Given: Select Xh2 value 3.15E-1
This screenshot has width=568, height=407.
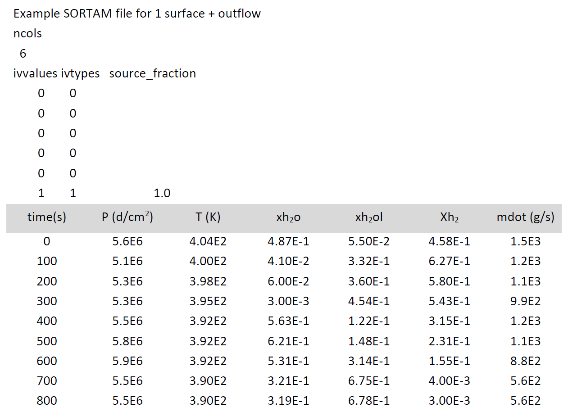Looking at the screenshot, I should (450, 321).
